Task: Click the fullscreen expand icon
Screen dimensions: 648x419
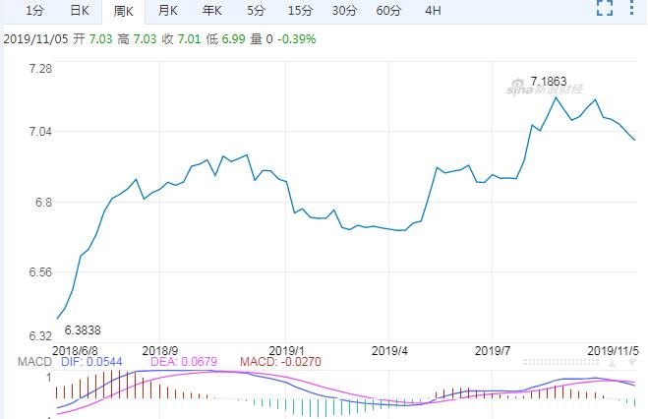Action: pyautogui.click(x=606, y=11)
